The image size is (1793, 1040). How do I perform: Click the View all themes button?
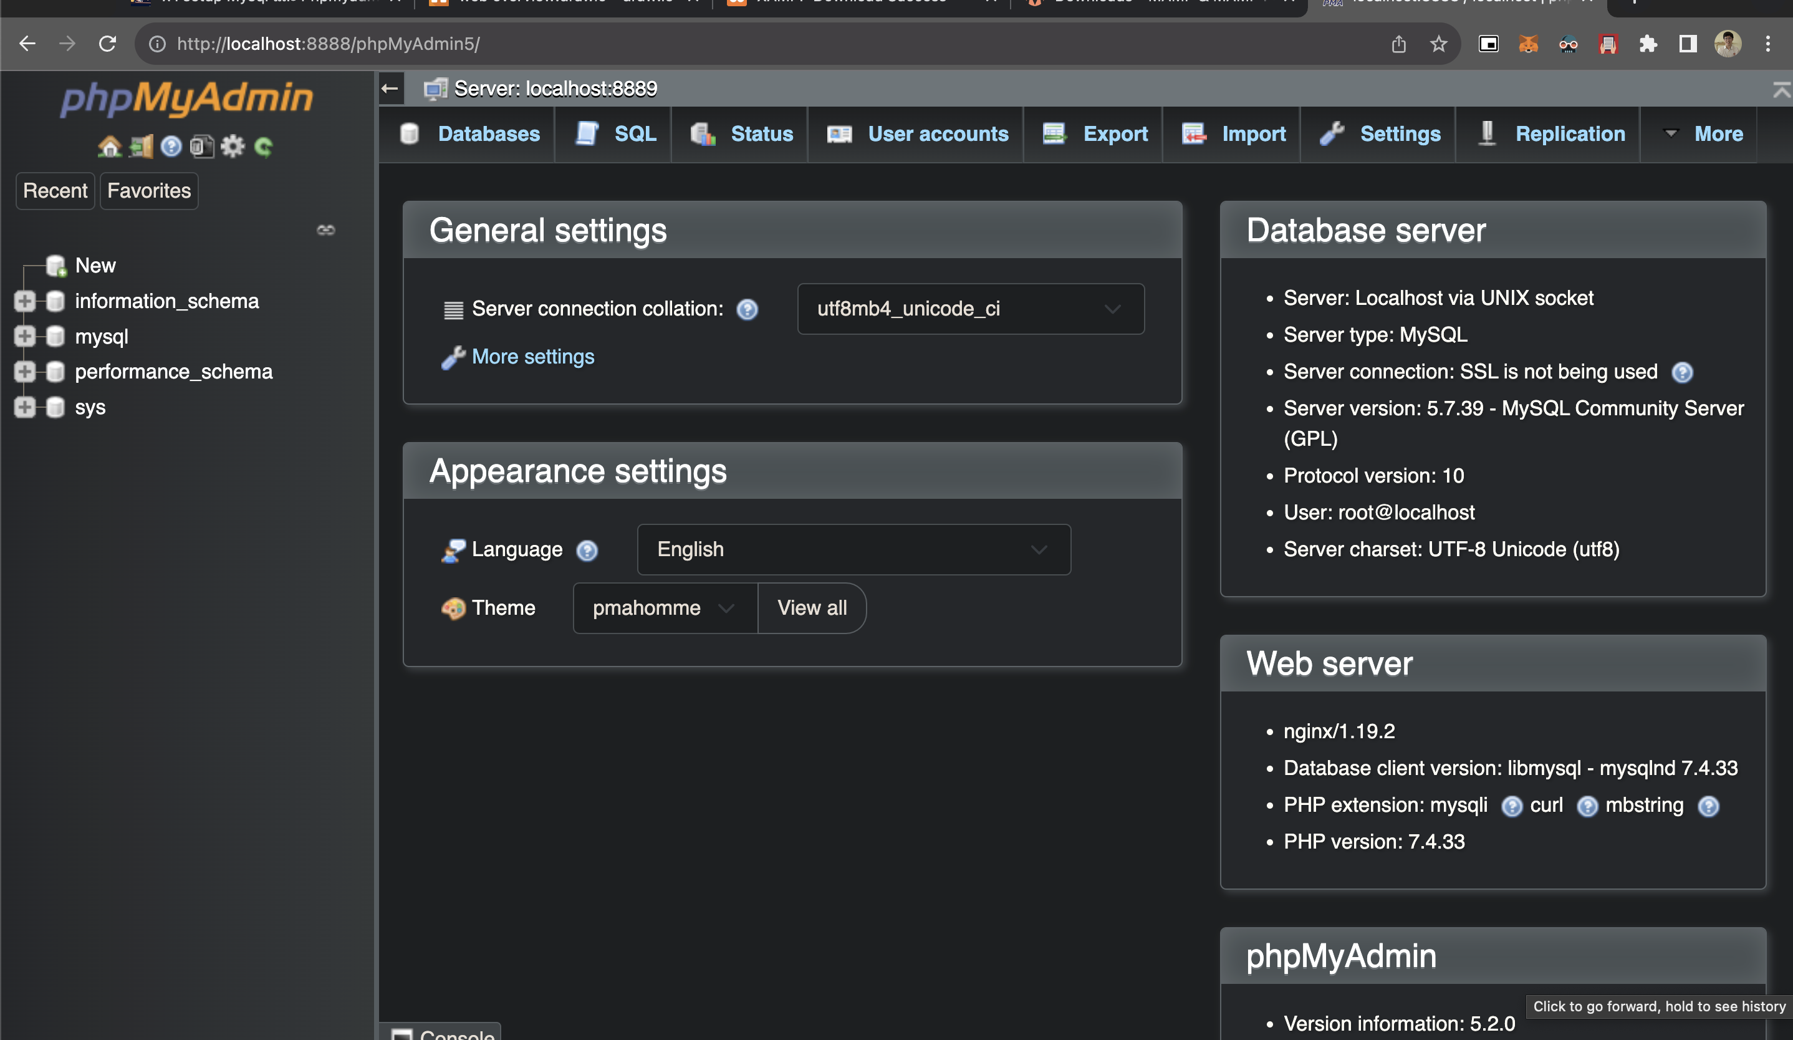pyautogui.click(x=812, y=608)
